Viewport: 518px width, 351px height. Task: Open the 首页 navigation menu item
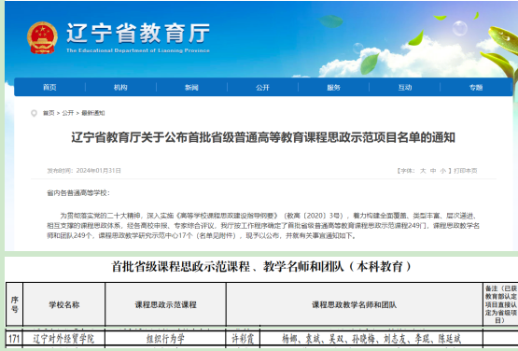49,87
